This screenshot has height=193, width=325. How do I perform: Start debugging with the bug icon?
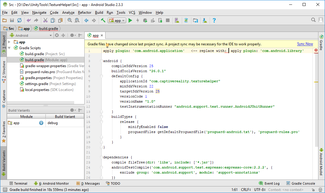tap(145, 20)
